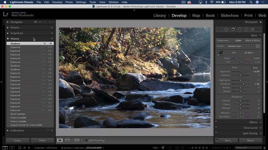Image resolution: width=268 pixels, height=150 pixels.
Task: Click the Reset button
Action: [250, 140]
